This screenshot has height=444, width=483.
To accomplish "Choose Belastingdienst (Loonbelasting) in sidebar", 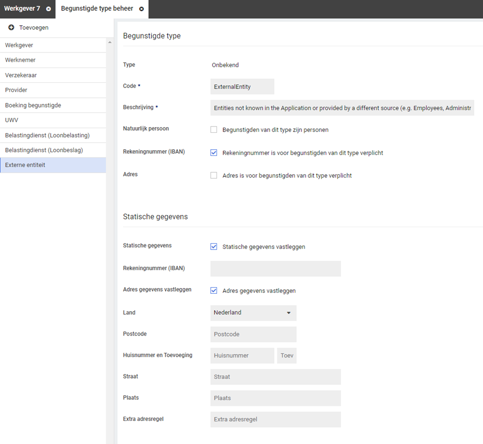I will [x=47, y=135].
